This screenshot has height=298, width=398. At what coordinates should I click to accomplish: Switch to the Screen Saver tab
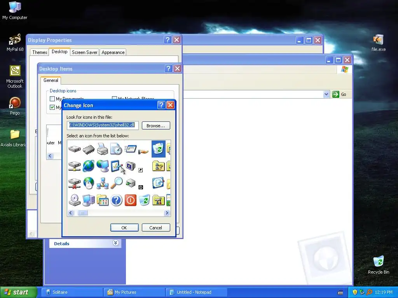click(84, 52)
